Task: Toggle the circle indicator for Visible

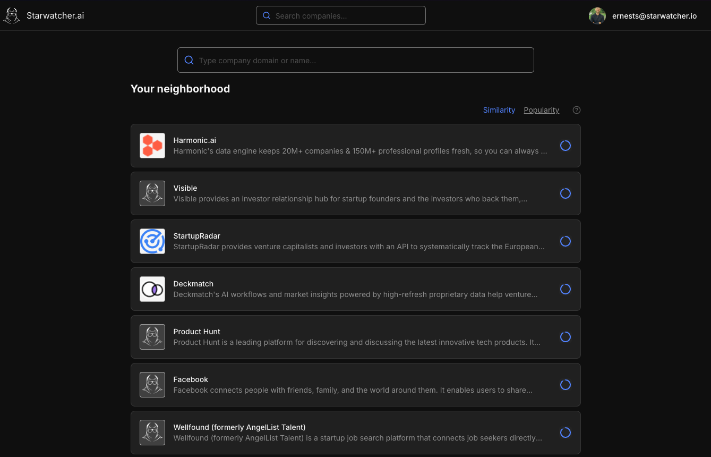Action: tap(566, 193)
